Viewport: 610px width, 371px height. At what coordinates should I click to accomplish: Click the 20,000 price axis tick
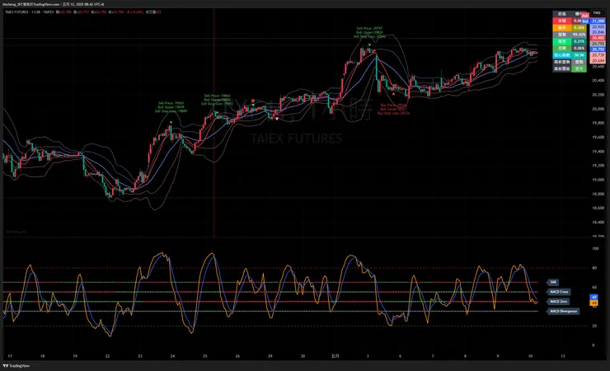click(598, 109)
